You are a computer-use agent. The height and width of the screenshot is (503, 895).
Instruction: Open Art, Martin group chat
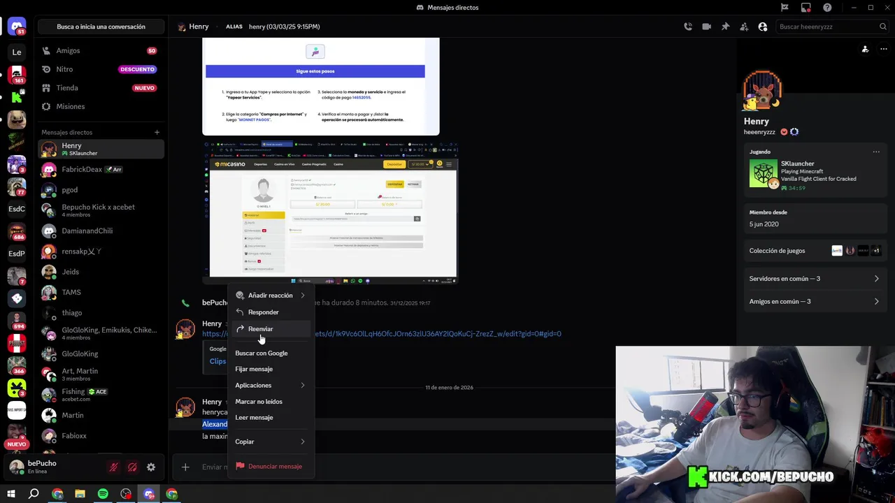click(x=101, y=374)
